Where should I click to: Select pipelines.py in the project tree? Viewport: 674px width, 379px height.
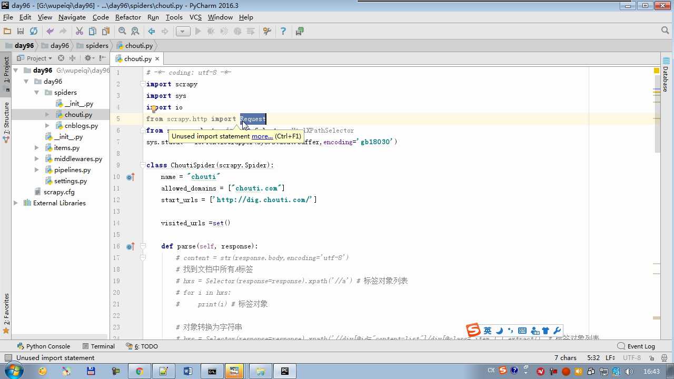[x=67, y=170]
